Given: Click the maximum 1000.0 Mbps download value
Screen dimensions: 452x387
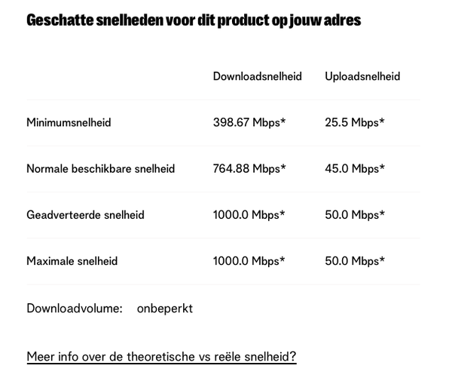Looking at the screenshot, I should 249,261.
